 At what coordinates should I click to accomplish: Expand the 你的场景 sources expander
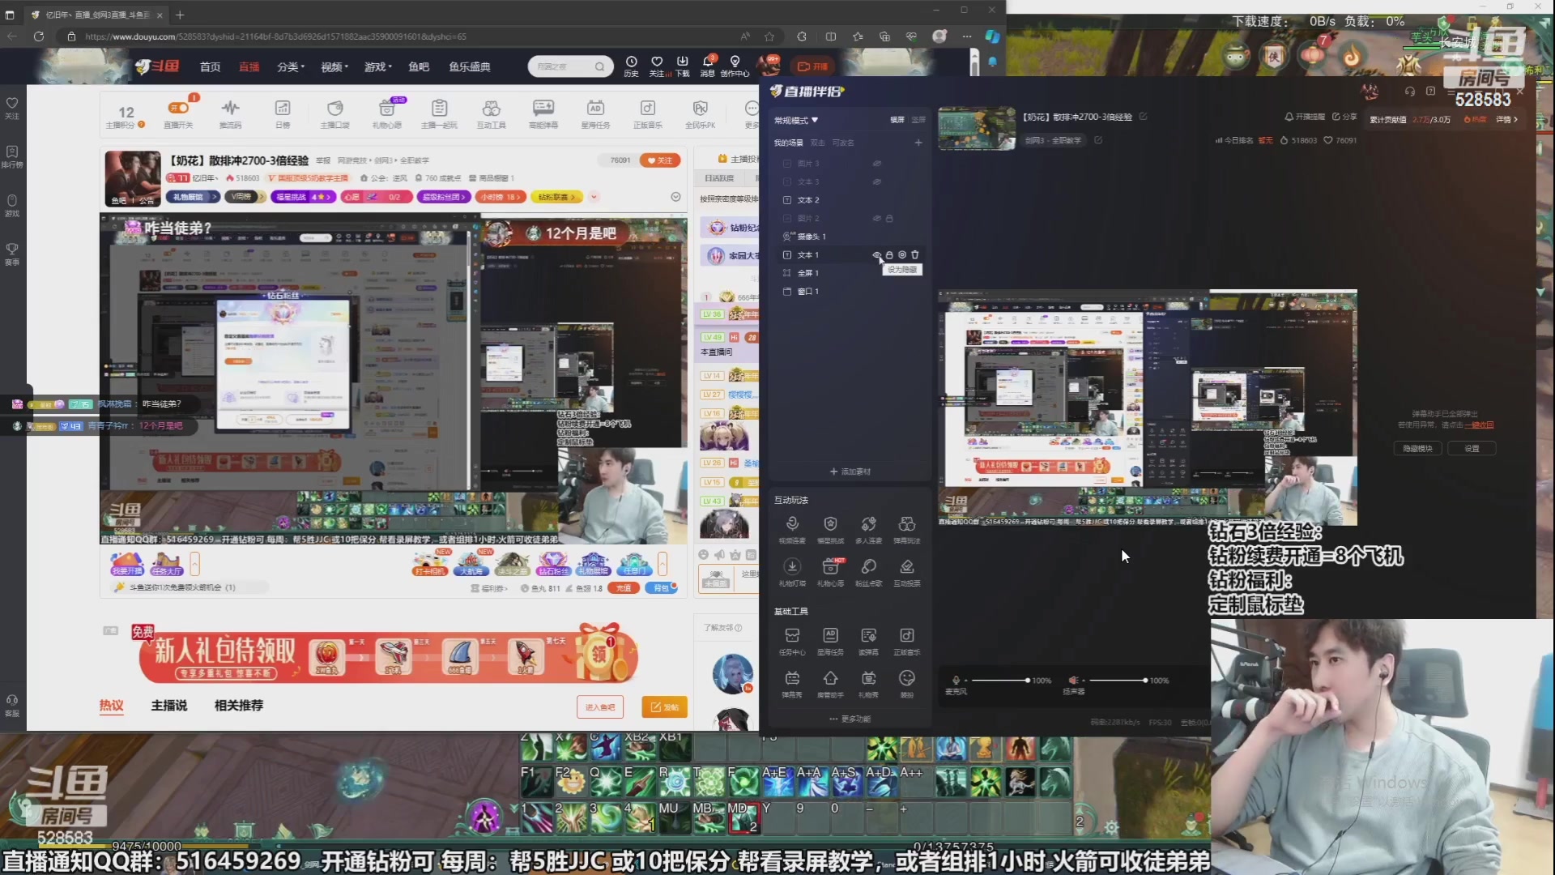click(788, 142)
